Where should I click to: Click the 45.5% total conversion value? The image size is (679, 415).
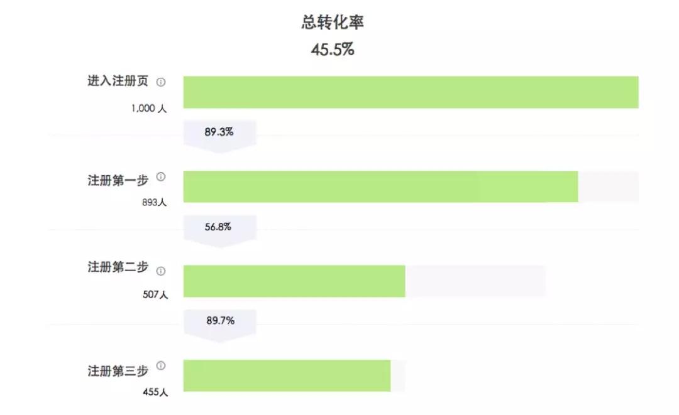click(x=333, y=50)
